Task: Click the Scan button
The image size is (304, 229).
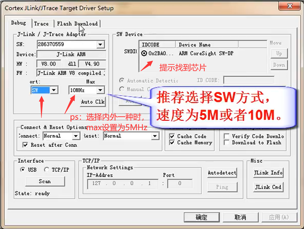Action: [x=44, y=182]
